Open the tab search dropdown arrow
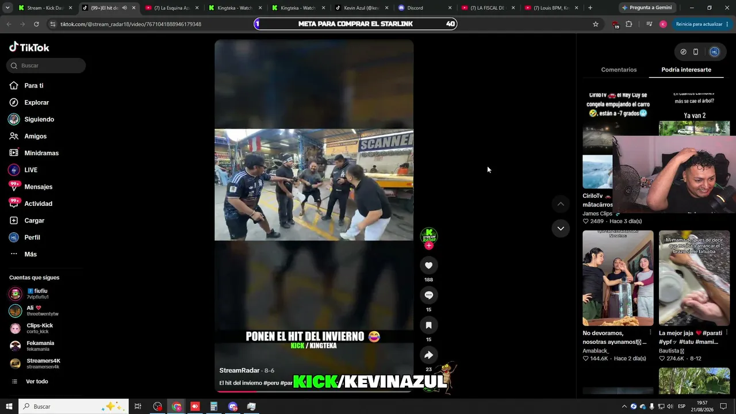The width and height of the screenshot is (736, 414). pyautogui.click(x=7, y=8)
